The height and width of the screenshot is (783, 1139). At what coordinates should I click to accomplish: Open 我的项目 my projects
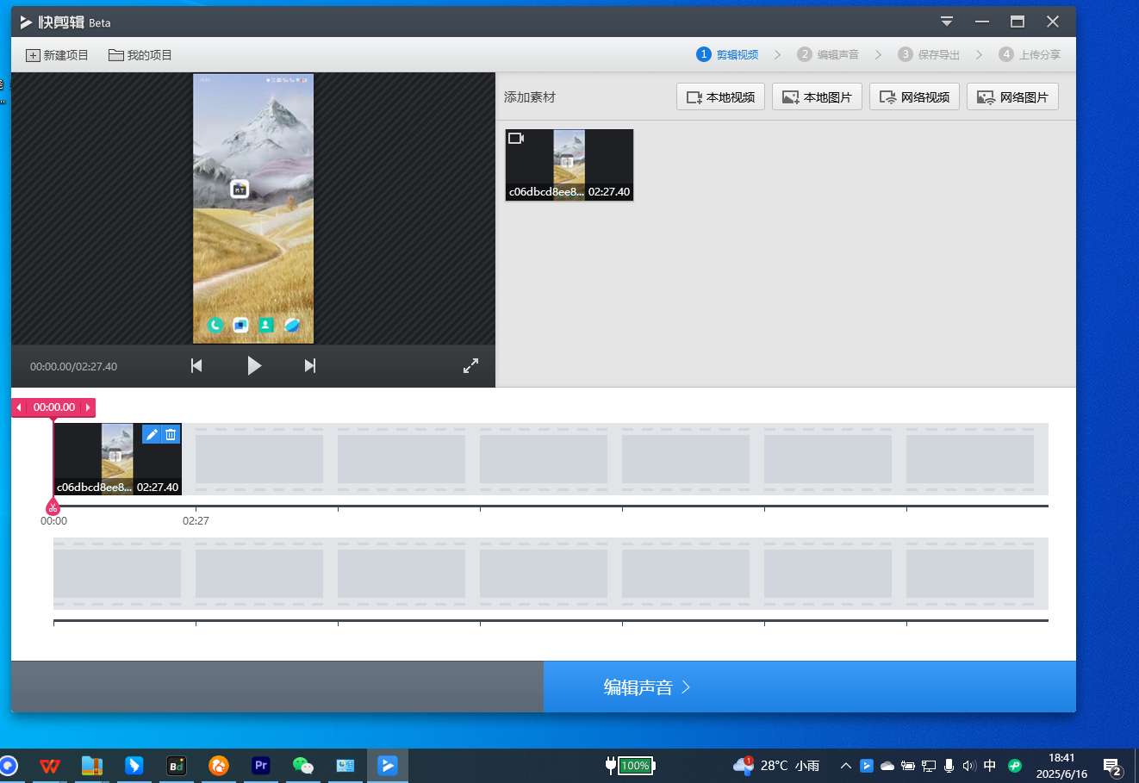[140, 55]
